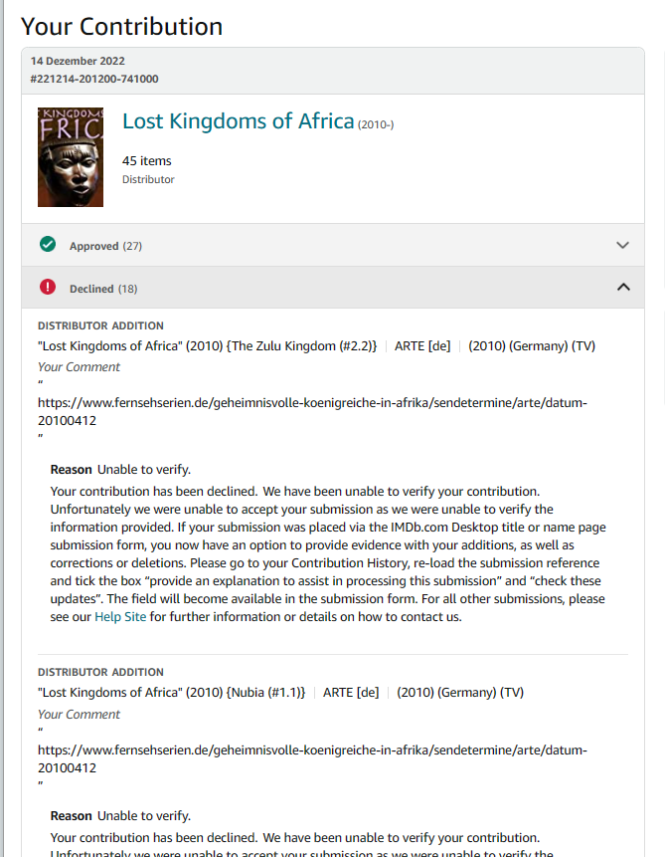Select the Zulu Kingdom (#2.2) distributor entry line
665x857 pixels.
[208, 346]
